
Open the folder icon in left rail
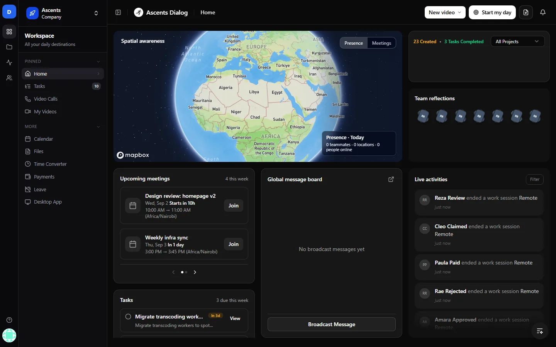coord(9,47)
